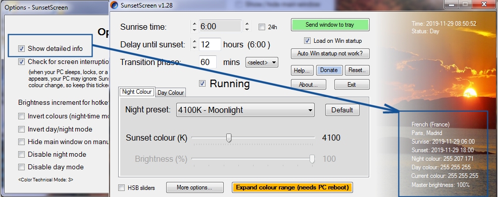This screenshot has width=498, height=197.
Task: Click Send window to tray button
Action: coord(330,25)
